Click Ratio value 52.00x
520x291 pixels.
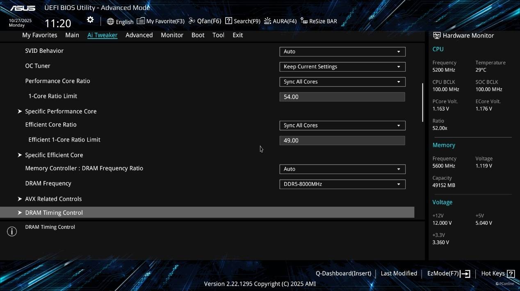(440, 128)
